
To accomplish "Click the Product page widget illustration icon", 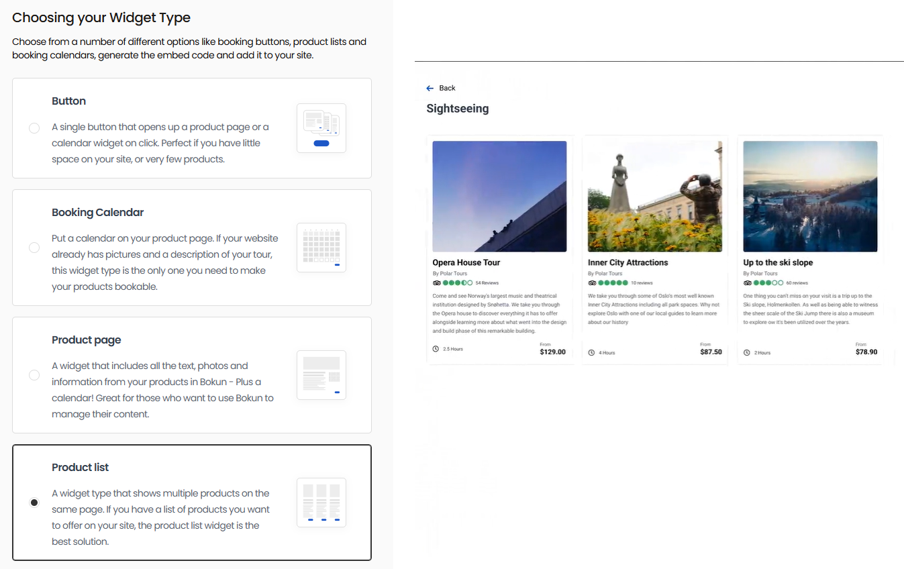I will pyautogui.click(x=321, y=375).
